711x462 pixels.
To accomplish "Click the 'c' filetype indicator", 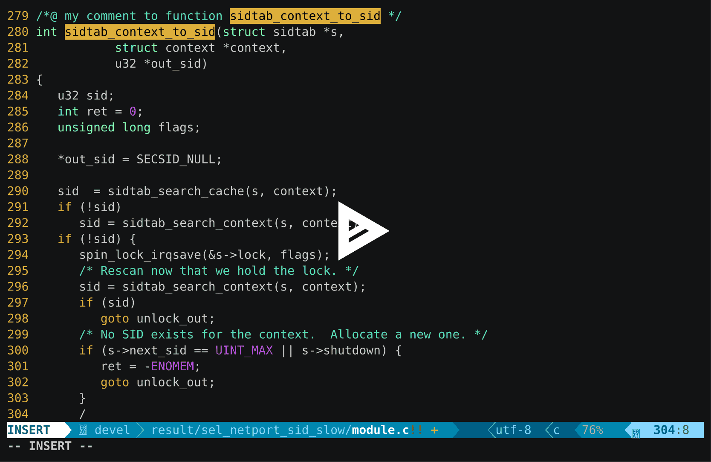I will tap(556, 430).
